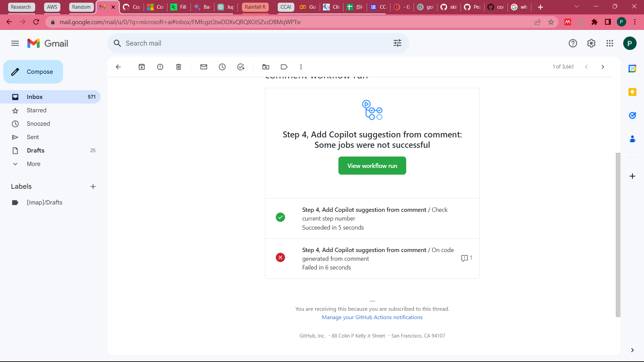Open Gmail settings gear
This screenshot has width=644, height=362.
click(591, 43)
